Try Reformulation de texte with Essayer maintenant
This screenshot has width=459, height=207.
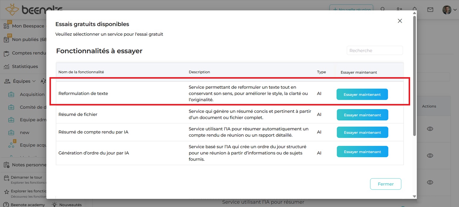362,95
